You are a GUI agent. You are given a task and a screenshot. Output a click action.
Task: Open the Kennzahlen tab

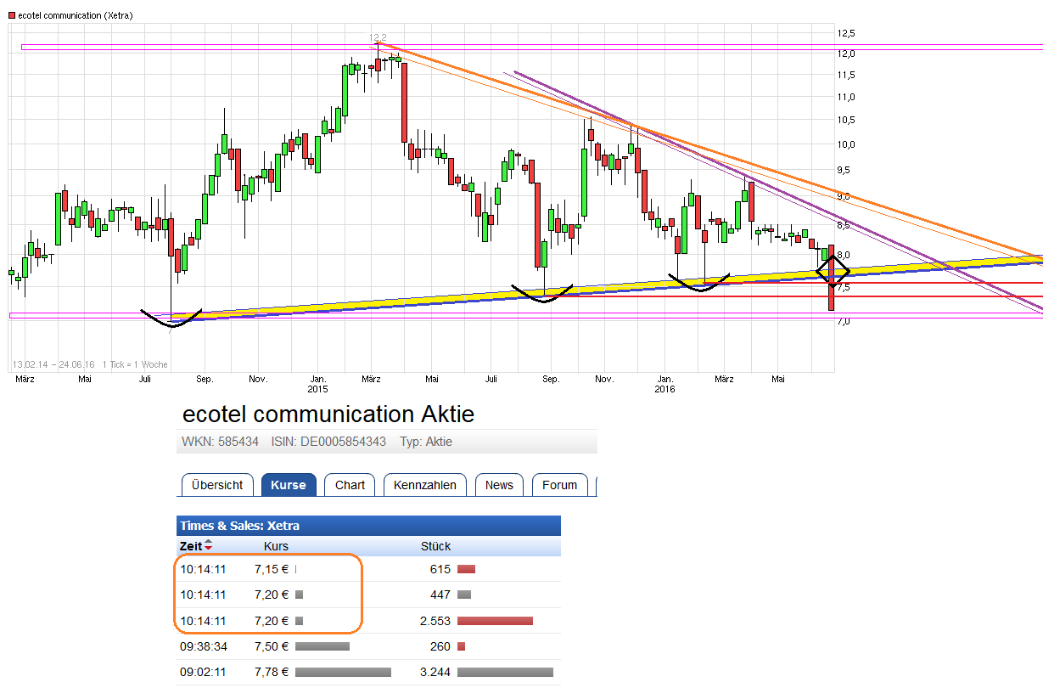pyautogui.click(x=425, y=485)
